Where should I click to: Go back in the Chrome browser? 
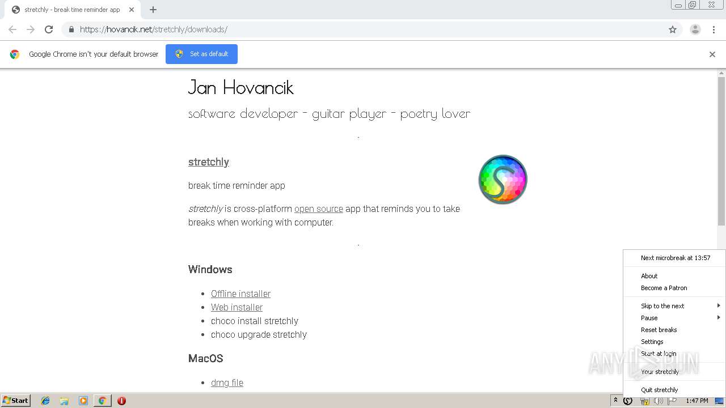pyautogui.click(x=12, y=29)
